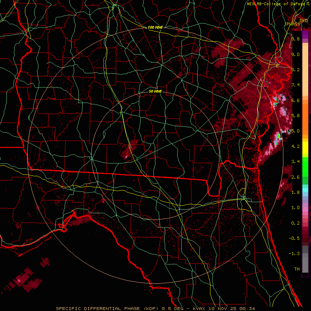Screen dimensions: 311x311
Task: Click the [PHAS] label above the scale
Action: pyautogui.click(x=292, y=24)
